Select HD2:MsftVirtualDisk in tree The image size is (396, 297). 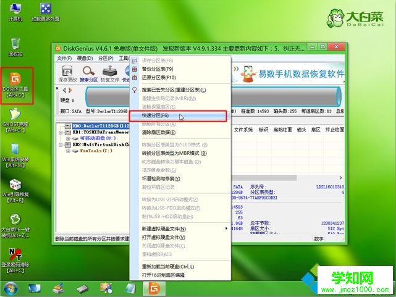click(x=101, y=144)
